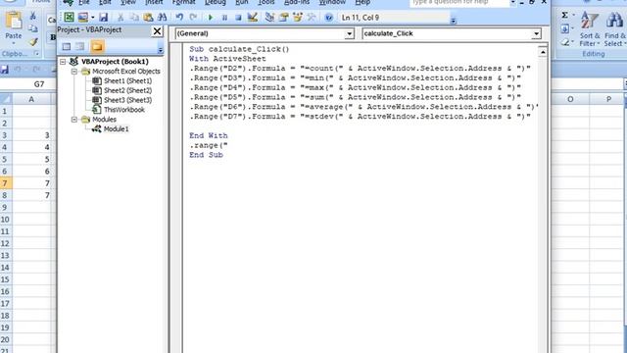The image size is (627, 353).
Task: Click Redo arrow in VBA toolbar
Action: (x=193, y=18)
